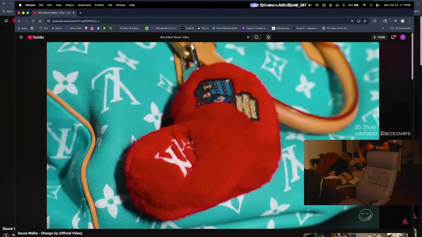Image resolution: width=422 pixels, height=237 pixels.
Task: Open the MidJourney bookmark
Action: point(281,28)
